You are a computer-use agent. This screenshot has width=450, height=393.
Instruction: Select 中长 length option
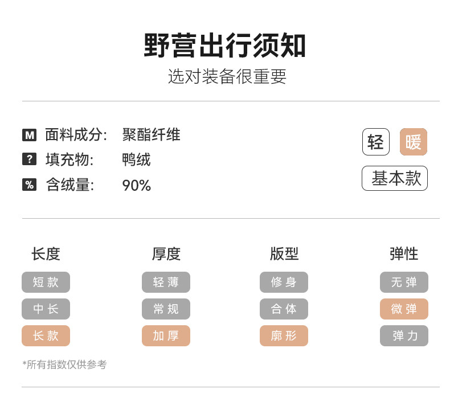[46, 309]
